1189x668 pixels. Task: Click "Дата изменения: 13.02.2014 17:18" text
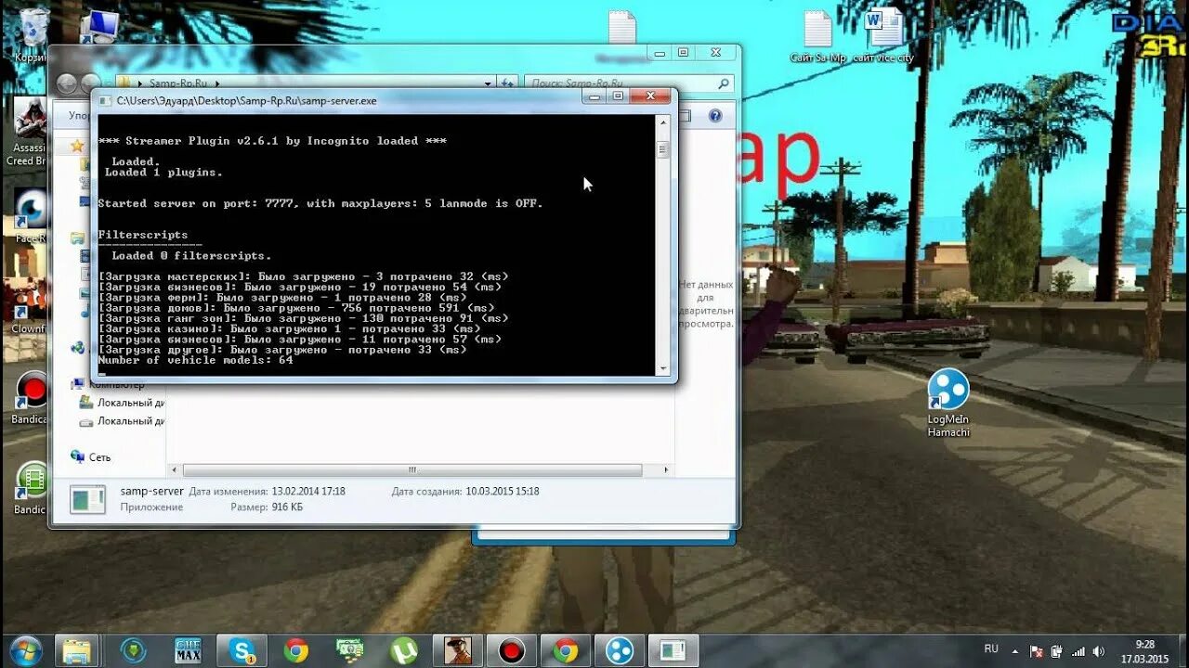click(x=267, y=491)
